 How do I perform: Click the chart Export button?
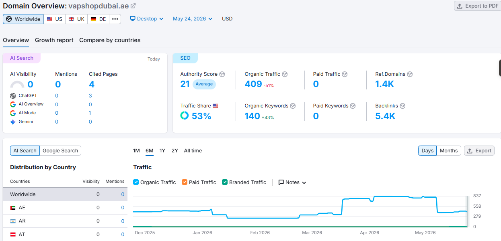479,151
